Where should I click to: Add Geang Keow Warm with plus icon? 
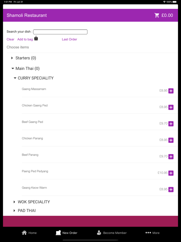click(x=171, y=189)
